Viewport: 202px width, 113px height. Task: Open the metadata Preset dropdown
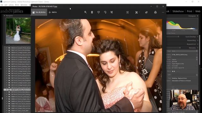click(184, 51)
